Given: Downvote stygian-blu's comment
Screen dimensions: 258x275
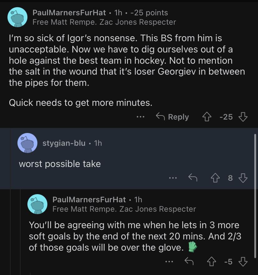Looking at the screenshot, I should point(243,178).
